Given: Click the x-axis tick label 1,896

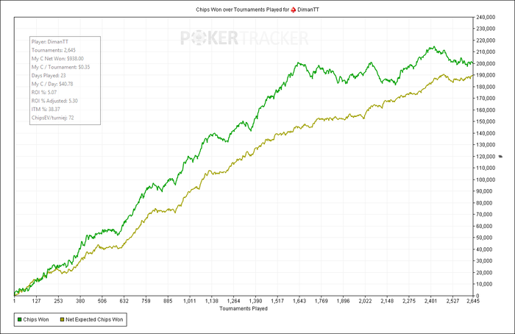Looking at the screenshot, I should [344, 301].
